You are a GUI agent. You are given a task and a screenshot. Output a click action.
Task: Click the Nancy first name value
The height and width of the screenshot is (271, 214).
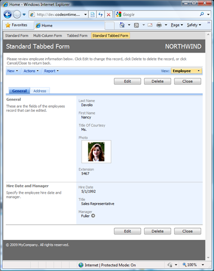[x=86, y=117]
